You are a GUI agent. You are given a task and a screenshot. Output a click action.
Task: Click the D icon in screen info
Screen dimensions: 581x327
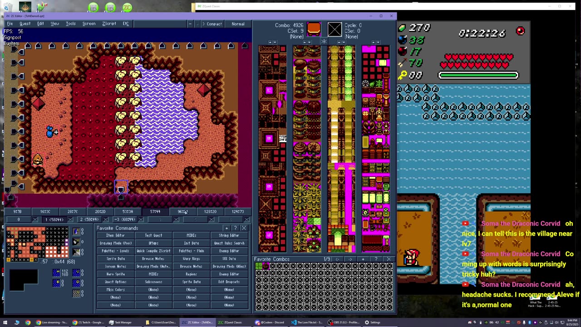[76, 283]
